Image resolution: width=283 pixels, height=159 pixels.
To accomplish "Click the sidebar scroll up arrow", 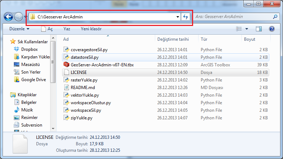I will 53,38.
